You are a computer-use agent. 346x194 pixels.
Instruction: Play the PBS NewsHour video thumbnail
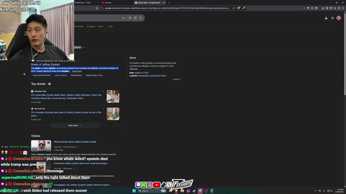pyautogui.click(x=41, y=146)
